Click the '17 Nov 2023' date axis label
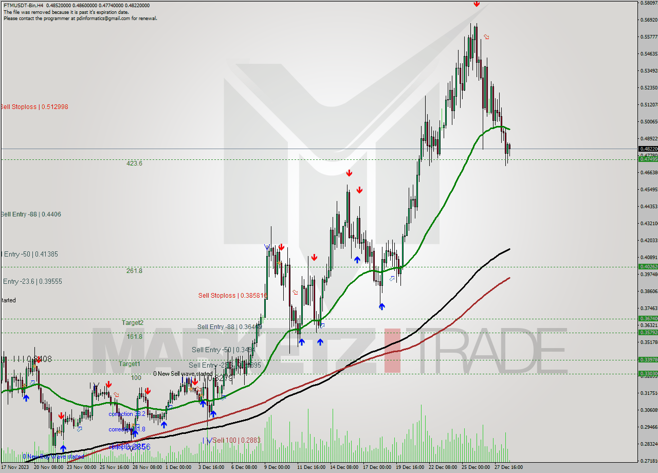This screenshot has width=658, height=473. pyautogui.click(x=14, y=467)
